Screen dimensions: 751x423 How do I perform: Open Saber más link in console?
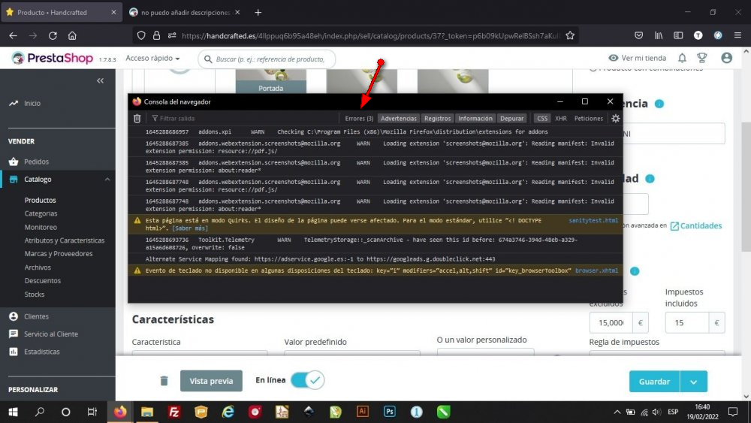tap(190, 228)
